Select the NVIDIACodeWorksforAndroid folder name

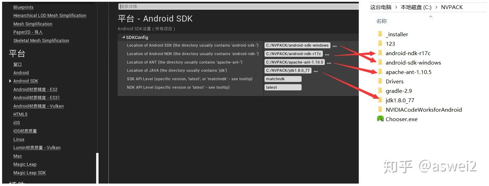[x=424, y=110]
